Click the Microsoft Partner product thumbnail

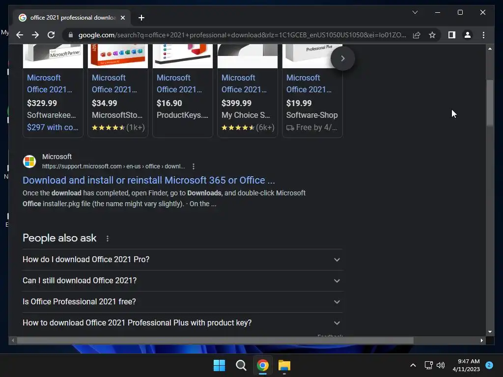(x=53, y=56)
